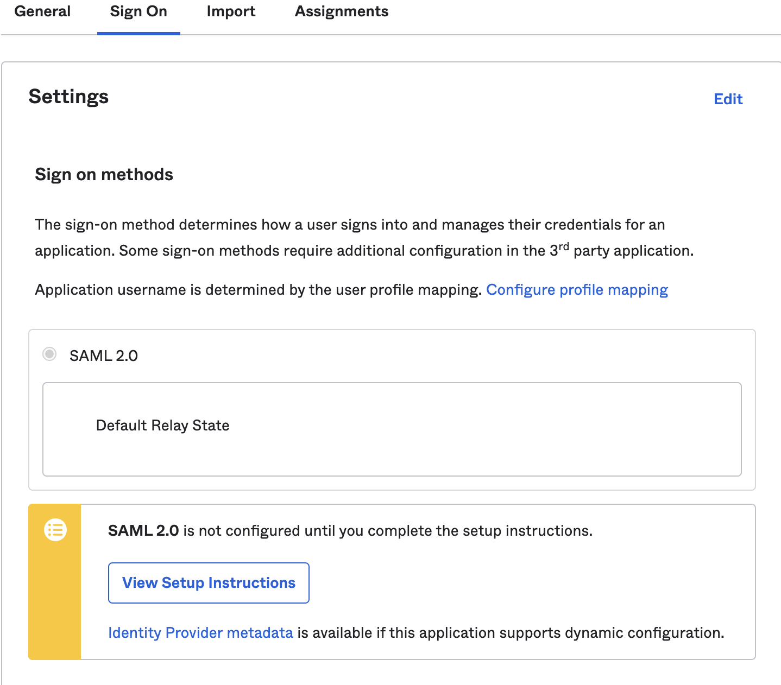
Task: Click the SAML 2.0 label next to the radio
Action: (x=103, y=354)
